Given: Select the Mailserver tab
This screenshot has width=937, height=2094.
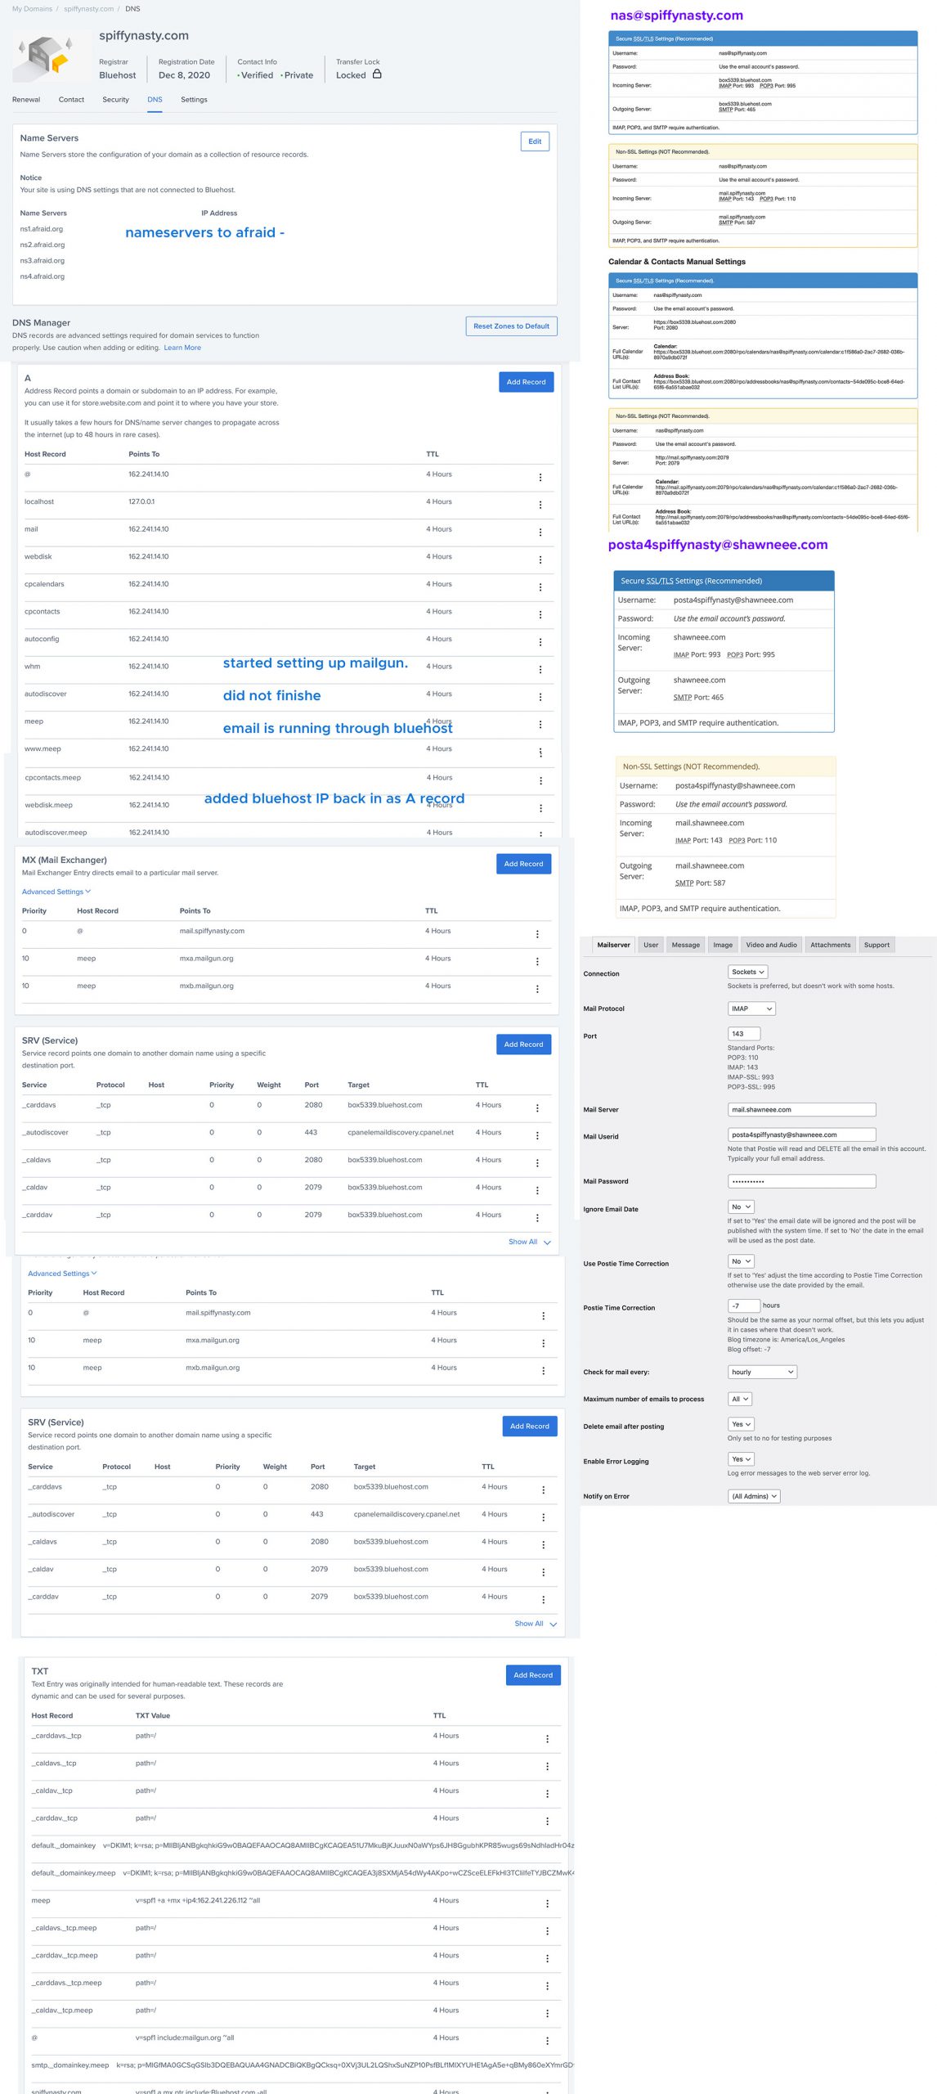Looking at the screenshot, I should (613, 945).
